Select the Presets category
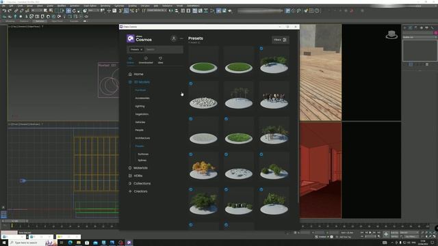Screen dimensions: 438x246 [x=140, y=146]
